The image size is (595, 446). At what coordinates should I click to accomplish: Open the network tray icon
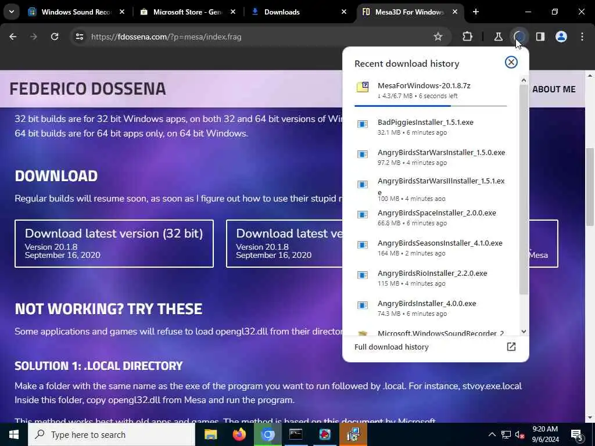(x=506, y=434)
